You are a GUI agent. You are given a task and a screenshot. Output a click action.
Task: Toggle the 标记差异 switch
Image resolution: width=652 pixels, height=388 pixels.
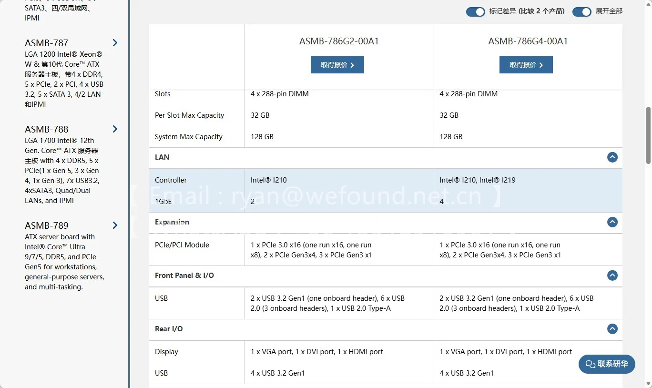(x=475, y=11)
